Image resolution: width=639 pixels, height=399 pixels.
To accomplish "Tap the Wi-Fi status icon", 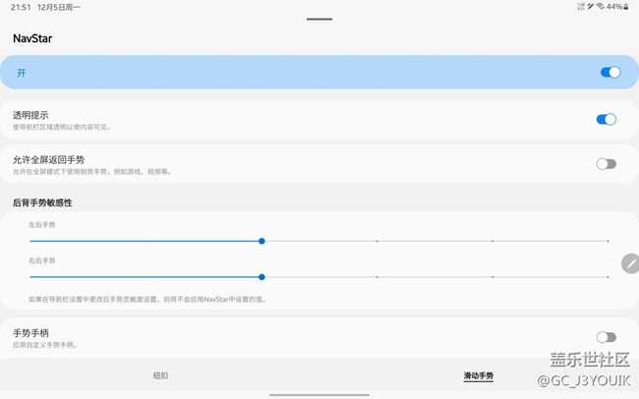I will tap(600, 7).
